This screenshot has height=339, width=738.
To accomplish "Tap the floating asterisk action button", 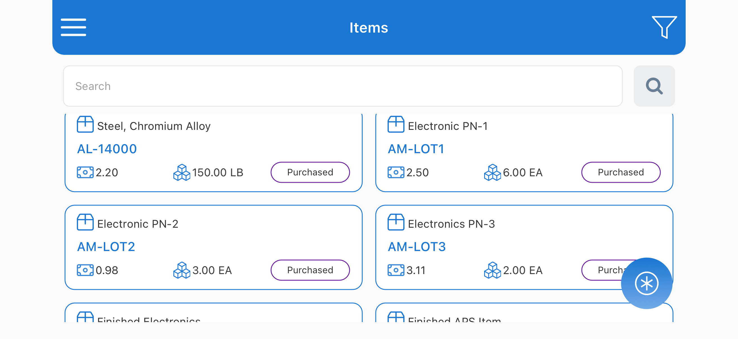I will 647,283.
